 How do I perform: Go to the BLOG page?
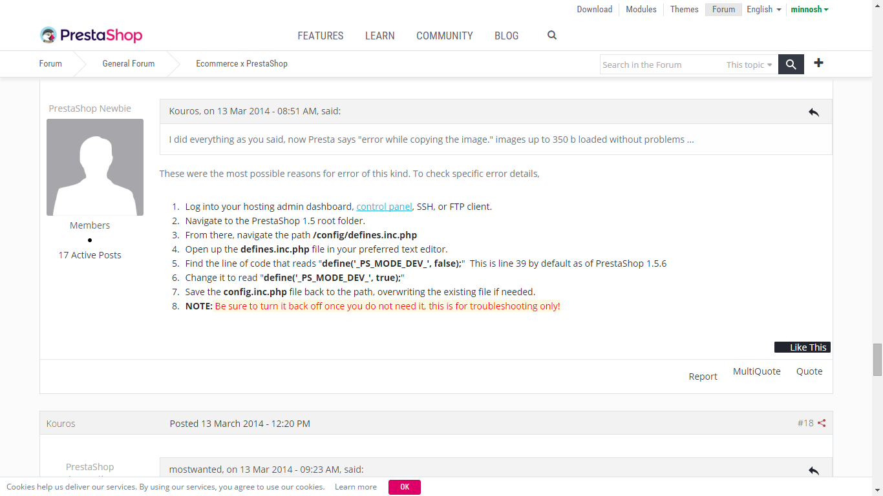507,36
